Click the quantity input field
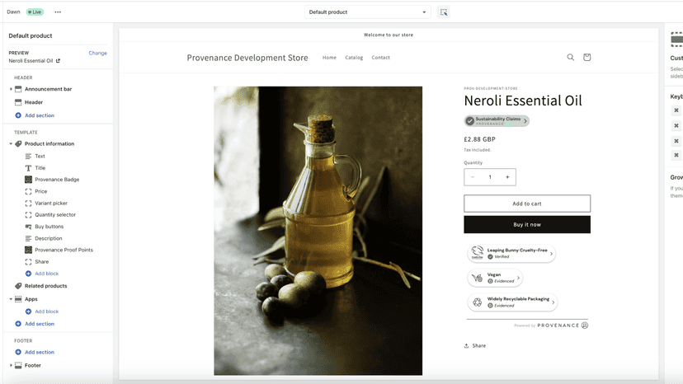The image size is (683, 384). pos(490,177)
